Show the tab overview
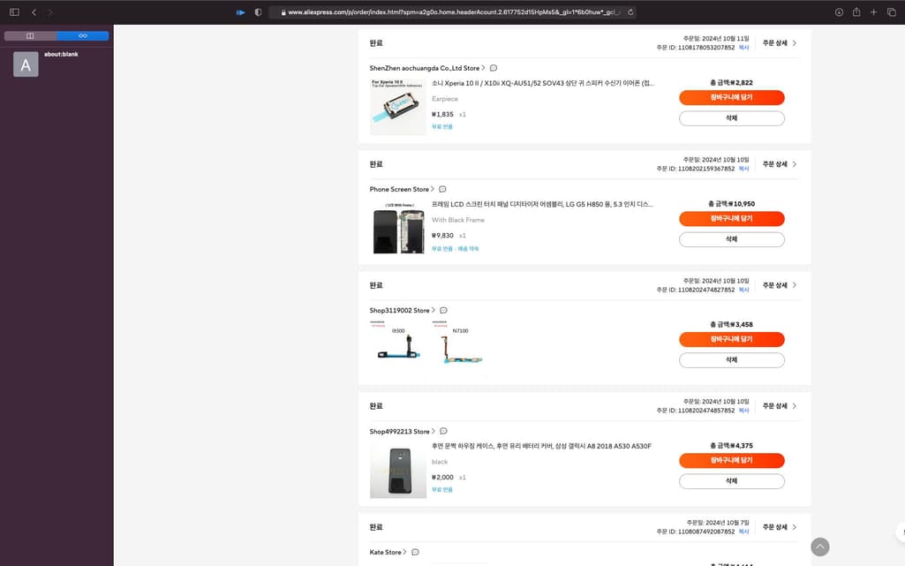The image size is (905, 566). (891, 12)
